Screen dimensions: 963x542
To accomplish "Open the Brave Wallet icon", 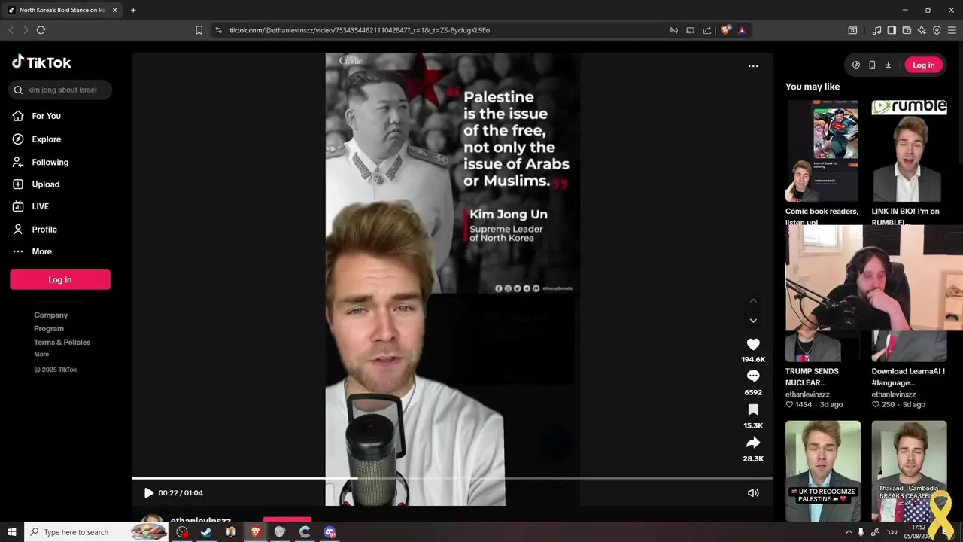I will click(x=907, y=30).
